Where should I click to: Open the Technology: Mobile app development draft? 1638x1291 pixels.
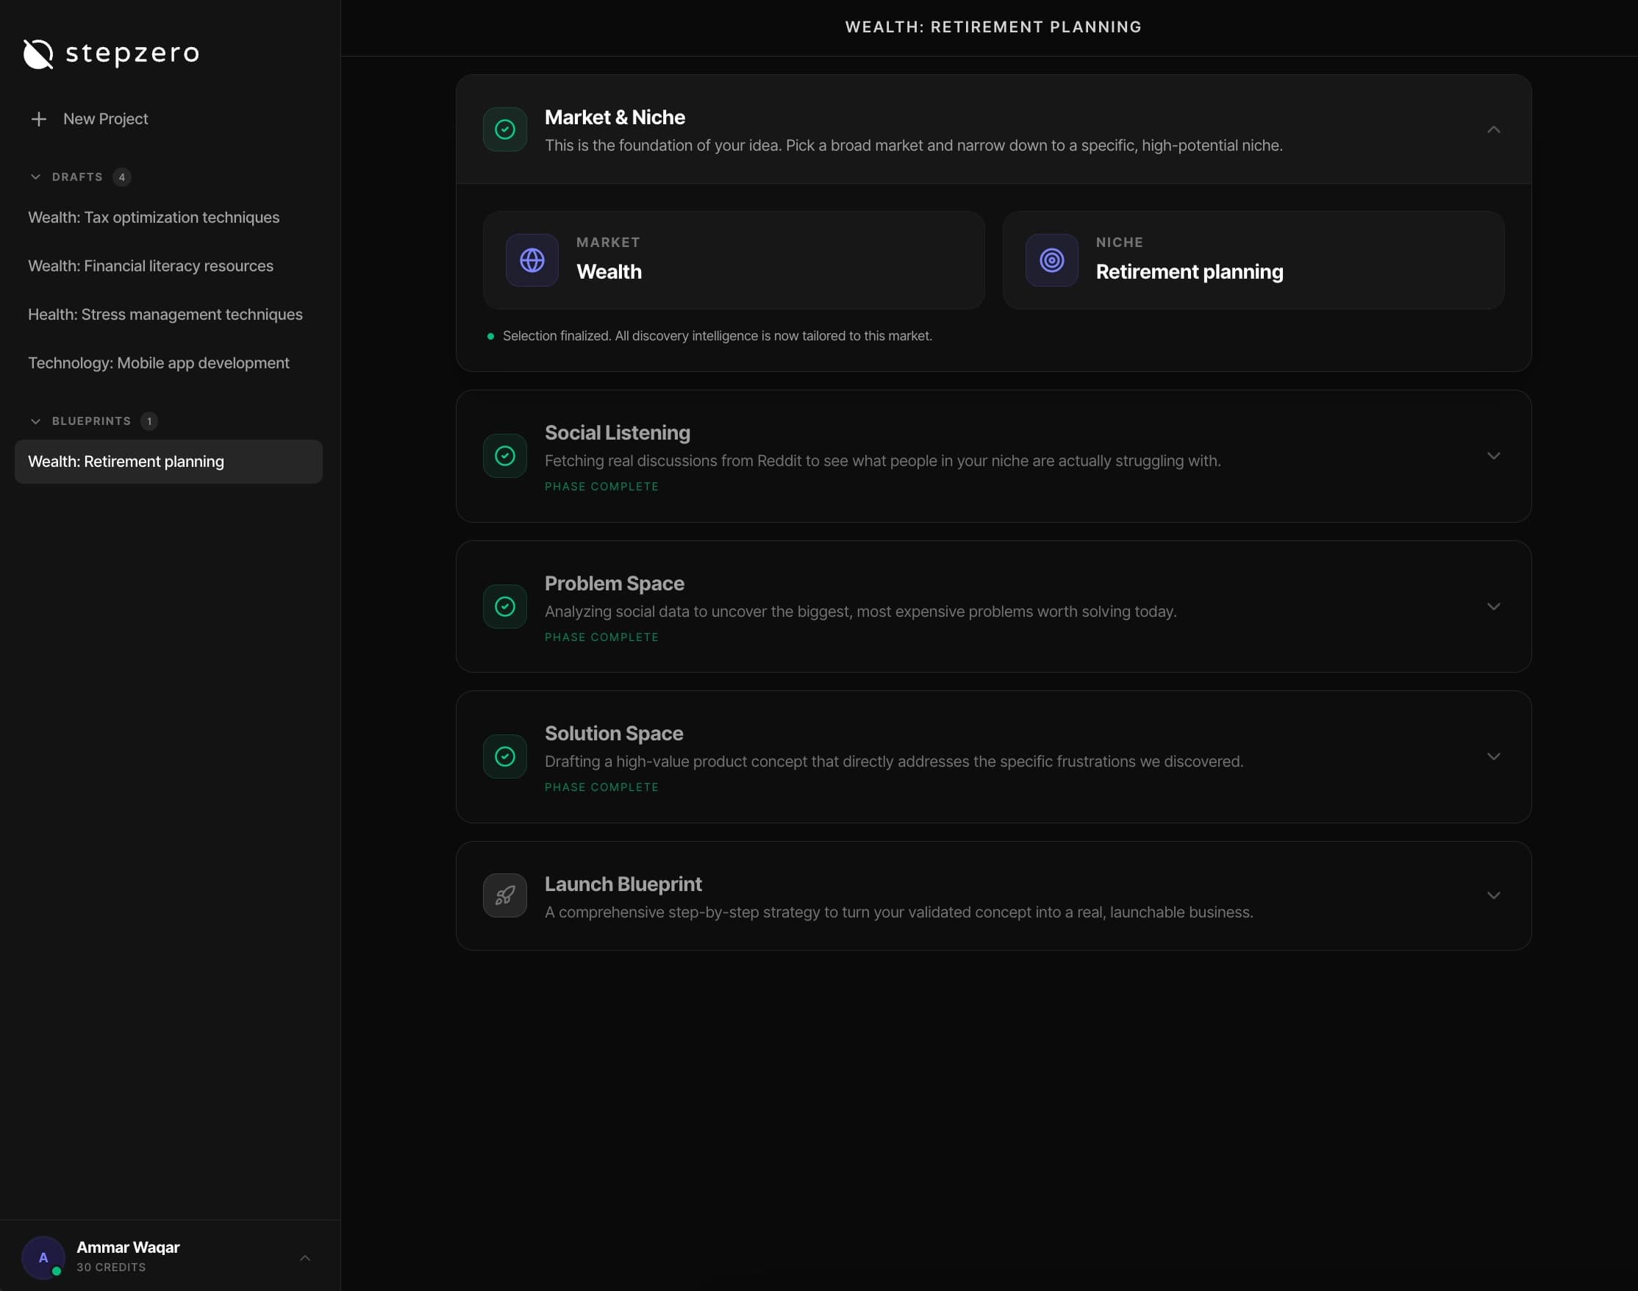point(158,362)
